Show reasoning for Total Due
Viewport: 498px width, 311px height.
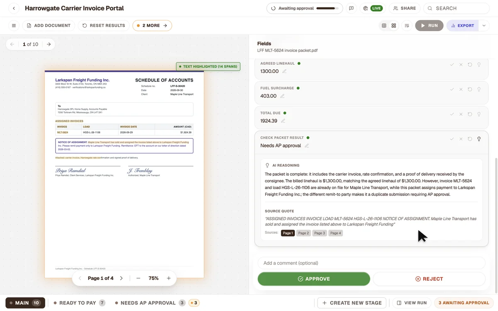479,114
